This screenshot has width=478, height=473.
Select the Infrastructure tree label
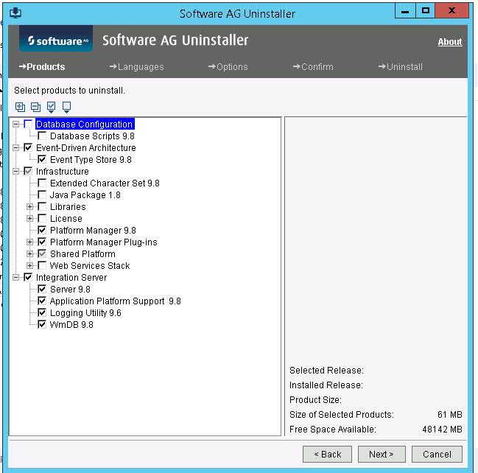pyautogui.click(x=63, y=172)
